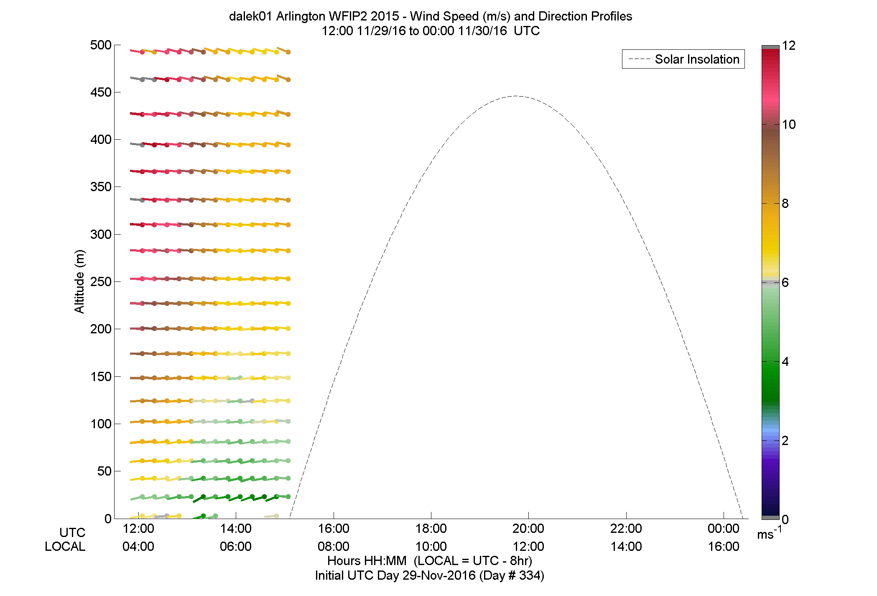This screenshot has height=596, width=877.
Task: Click the 'LOCAL' row label
Action: 65,547
